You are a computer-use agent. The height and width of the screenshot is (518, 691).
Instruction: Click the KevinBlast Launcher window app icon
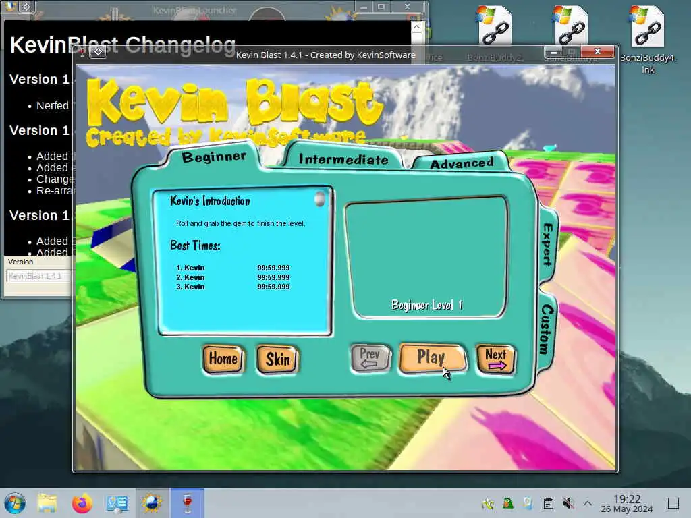point(11,6)
